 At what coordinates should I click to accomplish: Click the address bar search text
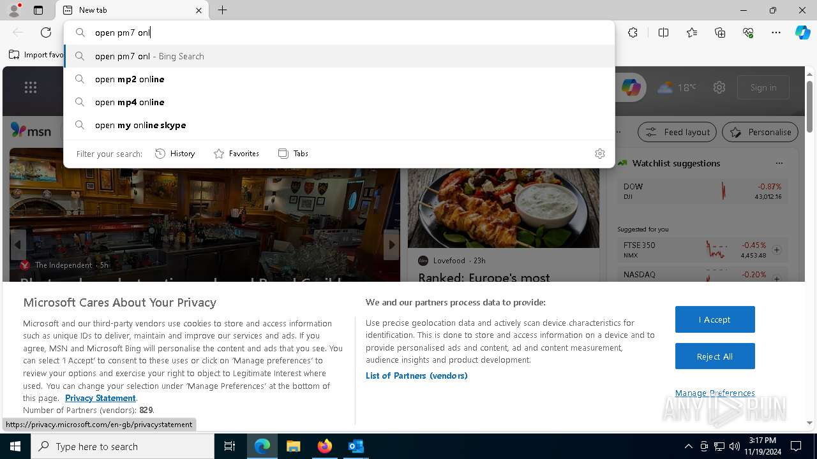[x=123, y=33]
